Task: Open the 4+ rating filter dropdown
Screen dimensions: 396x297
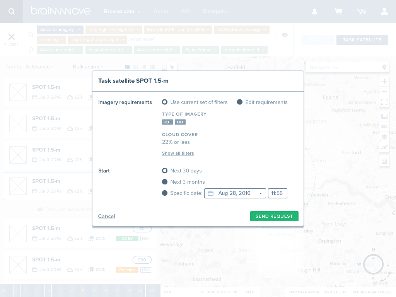Action: point(51,40)
